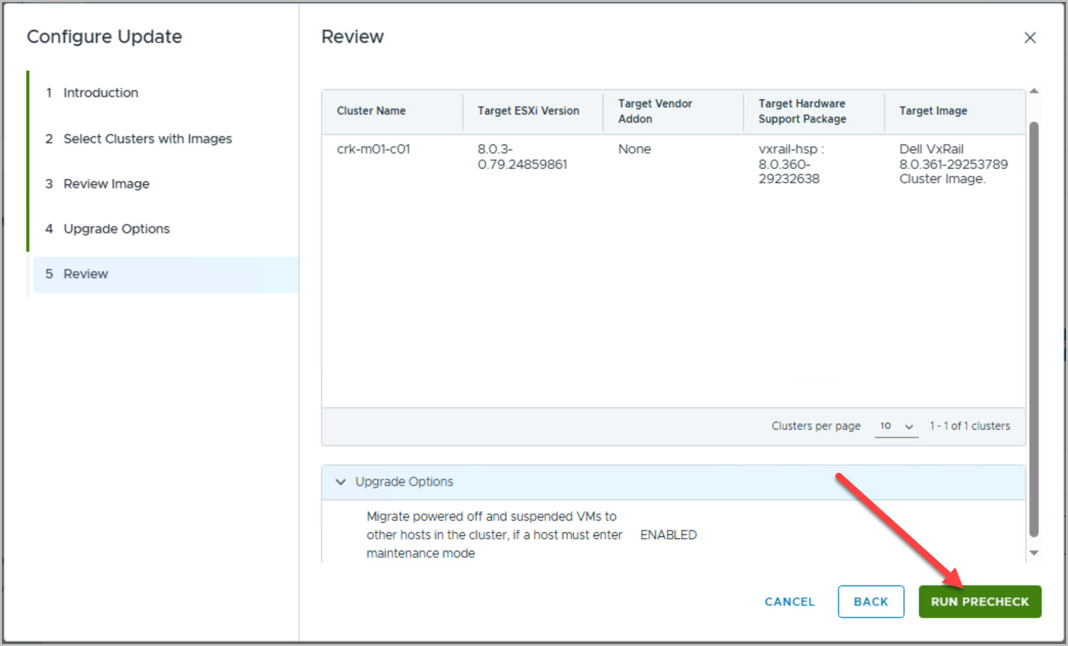The image size is (1068, 646).
Task: Click the vertical scrollbar thumb
Action: click(x=1034, y=327)
